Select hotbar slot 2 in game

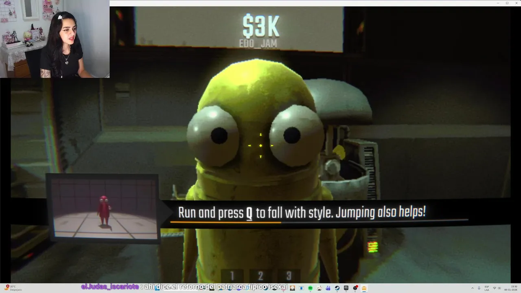260,276
